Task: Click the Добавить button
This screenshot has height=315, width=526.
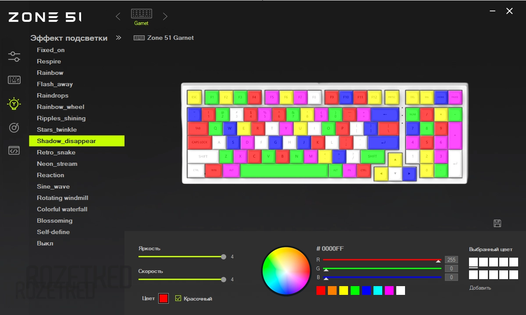Action: coord(480,288)
